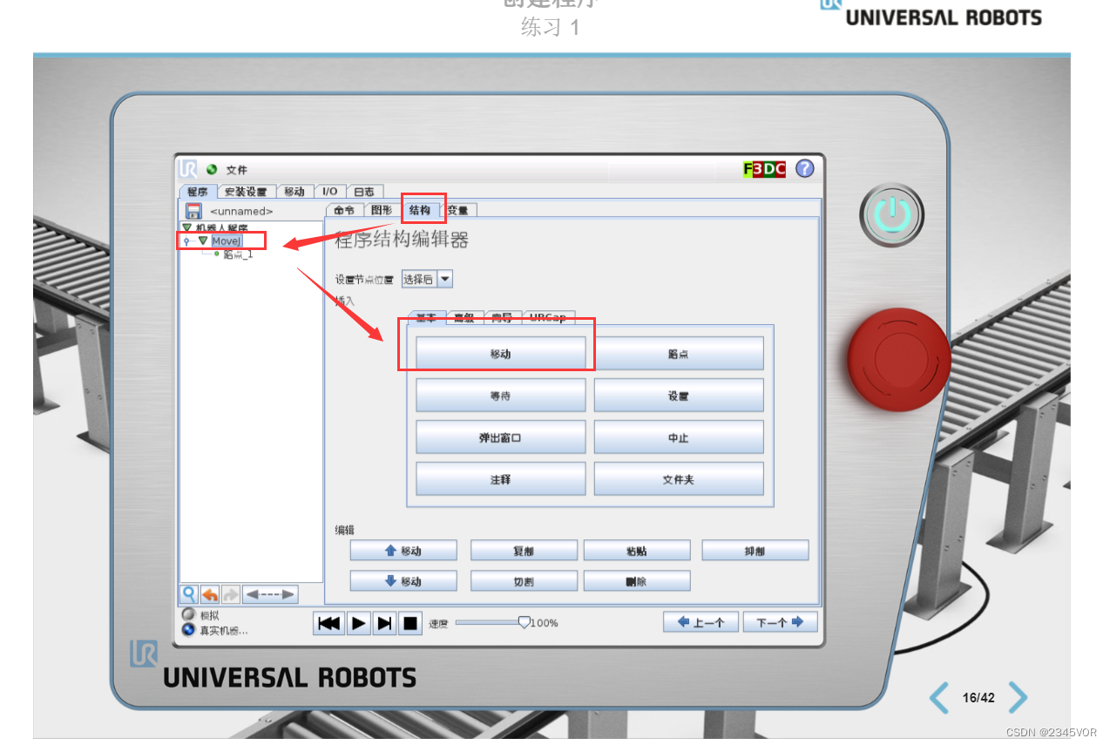Go to the next slide chevron
1110x745 pixels.
click(x=1018, y=697)
